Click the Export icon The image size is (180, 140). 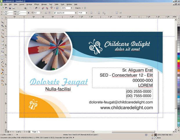47,8
